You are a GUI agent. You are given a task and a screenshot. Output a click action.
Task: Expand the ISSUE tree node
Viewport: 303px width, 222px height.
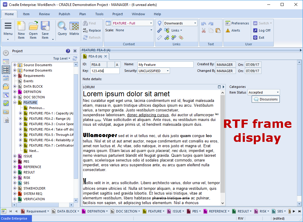tap(15, 156)
